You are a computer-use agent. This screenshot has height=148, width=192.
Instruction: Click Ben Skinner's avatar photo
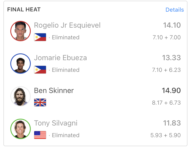(x=20, y=96)
